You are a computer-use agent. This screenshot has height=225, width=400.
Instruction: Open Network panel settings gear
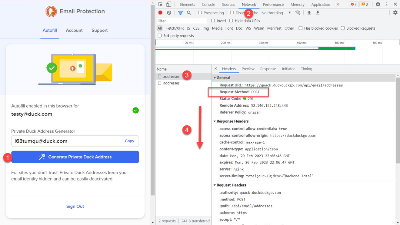pos(395,13)
